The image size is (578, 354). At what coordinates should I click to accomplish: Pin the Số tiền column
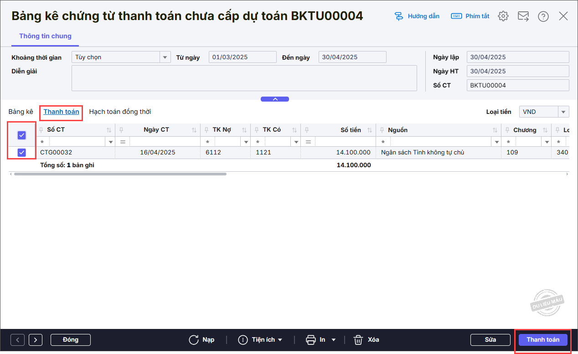pos(306,130)
